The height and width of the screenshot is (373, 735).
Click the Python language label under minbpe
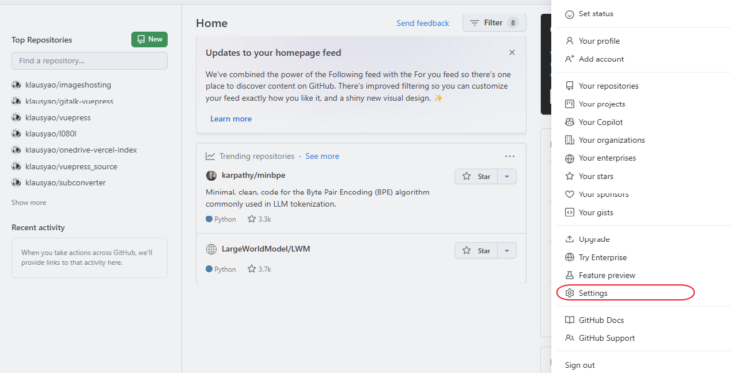click(x=225, y=219)
